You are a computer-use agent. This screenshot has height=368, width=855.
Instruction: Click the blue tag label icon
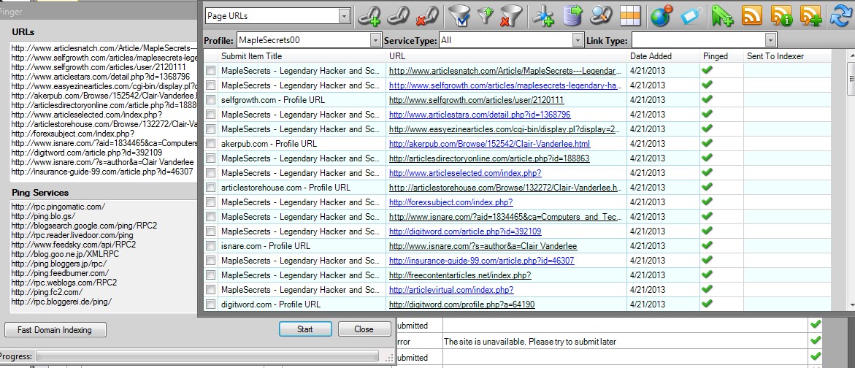pyautogui.click(x=691, y=16)
